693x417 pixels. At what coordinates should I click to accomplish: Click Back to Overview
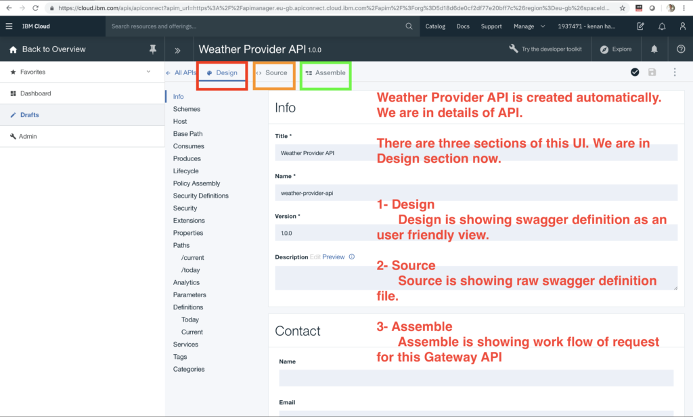[54, 49]
